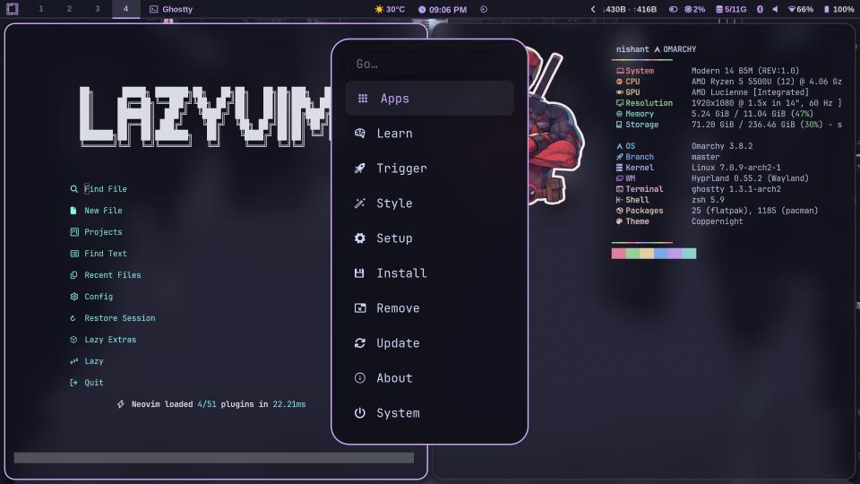Switch to workspace 3

point(98,9)
